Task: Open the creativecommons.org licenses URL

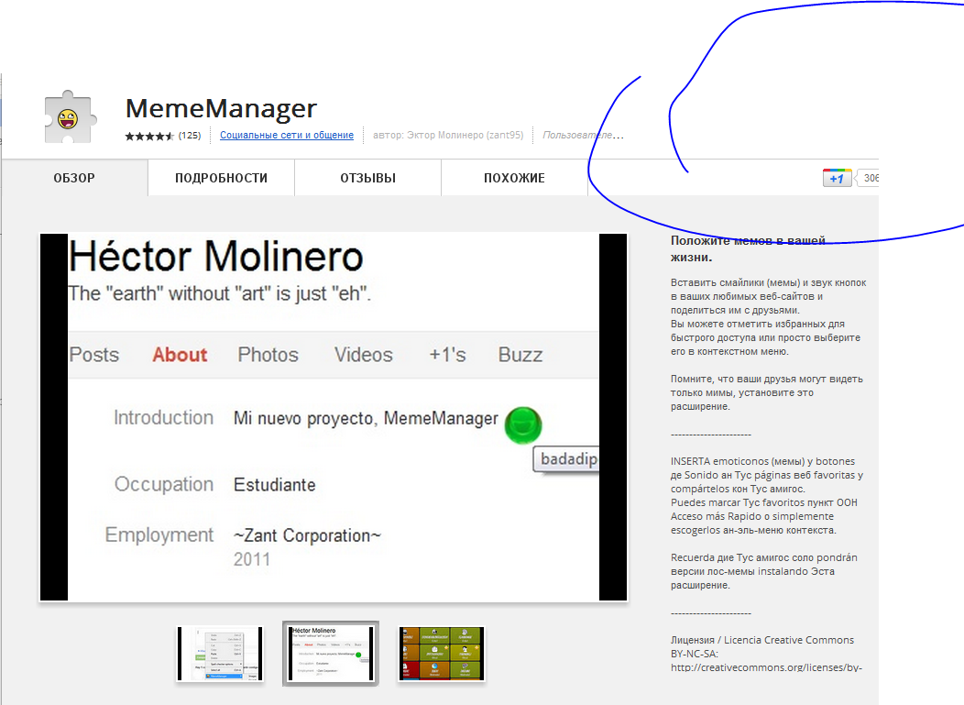Action: [767, 667]
